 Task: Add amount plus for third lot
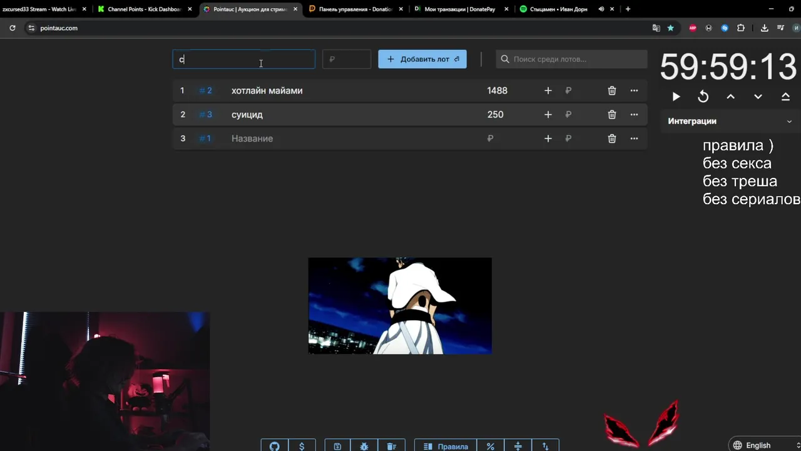pyautogui.click(x=548, y=138)
